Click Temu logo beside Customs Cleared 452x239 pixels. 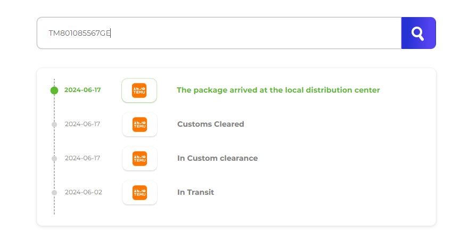(x=139, y=125)
